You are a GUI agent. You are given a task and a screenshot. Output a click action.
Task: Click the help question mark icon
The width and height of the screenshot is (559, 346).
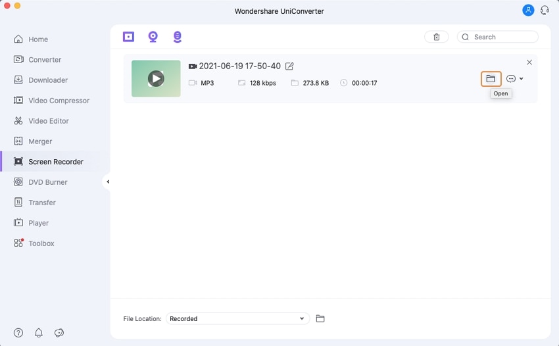pos(18,333)
